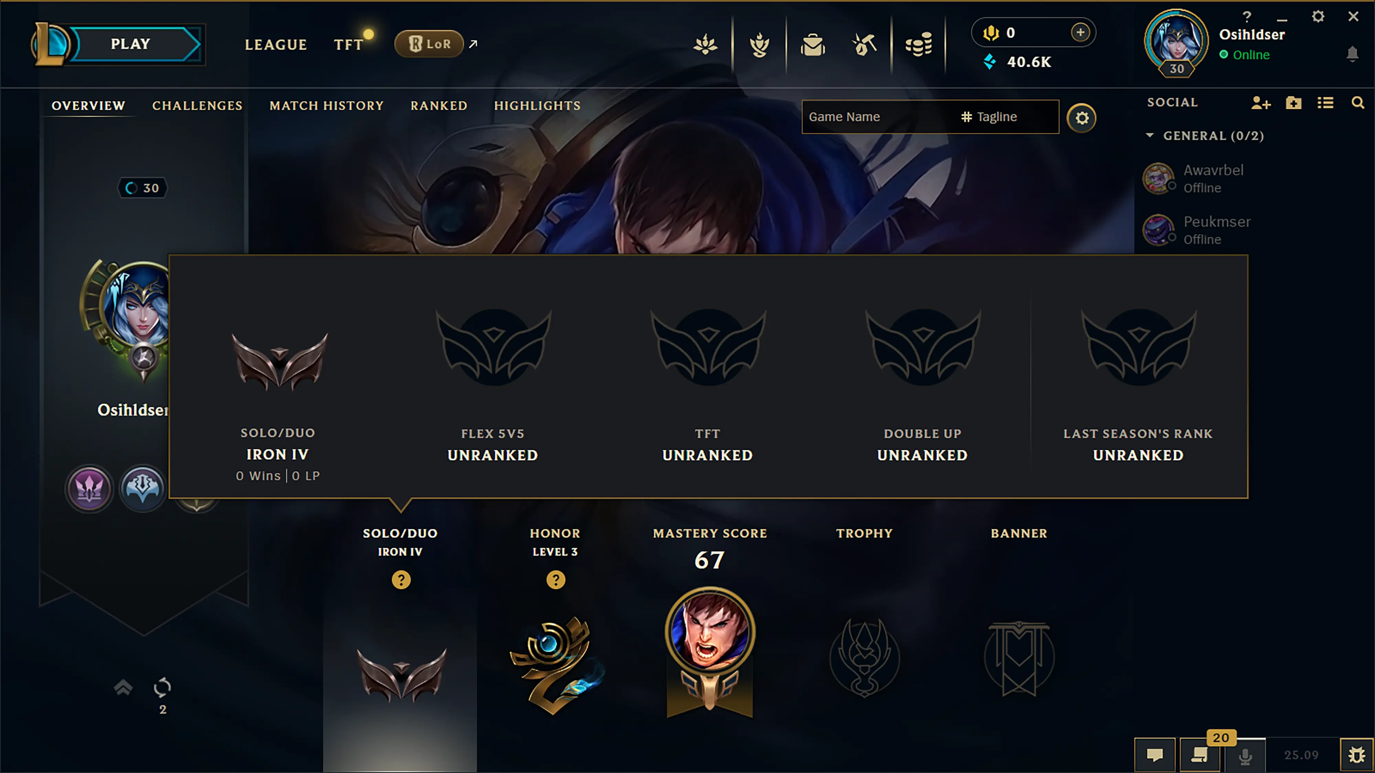
Task: Open the Collection backpack icon
Action: (x=812, y=45)
